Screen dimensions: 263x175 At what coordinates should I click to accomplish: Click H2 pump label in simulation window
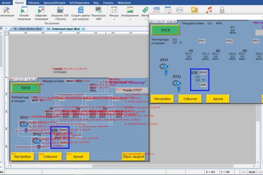tap(218, 51)
